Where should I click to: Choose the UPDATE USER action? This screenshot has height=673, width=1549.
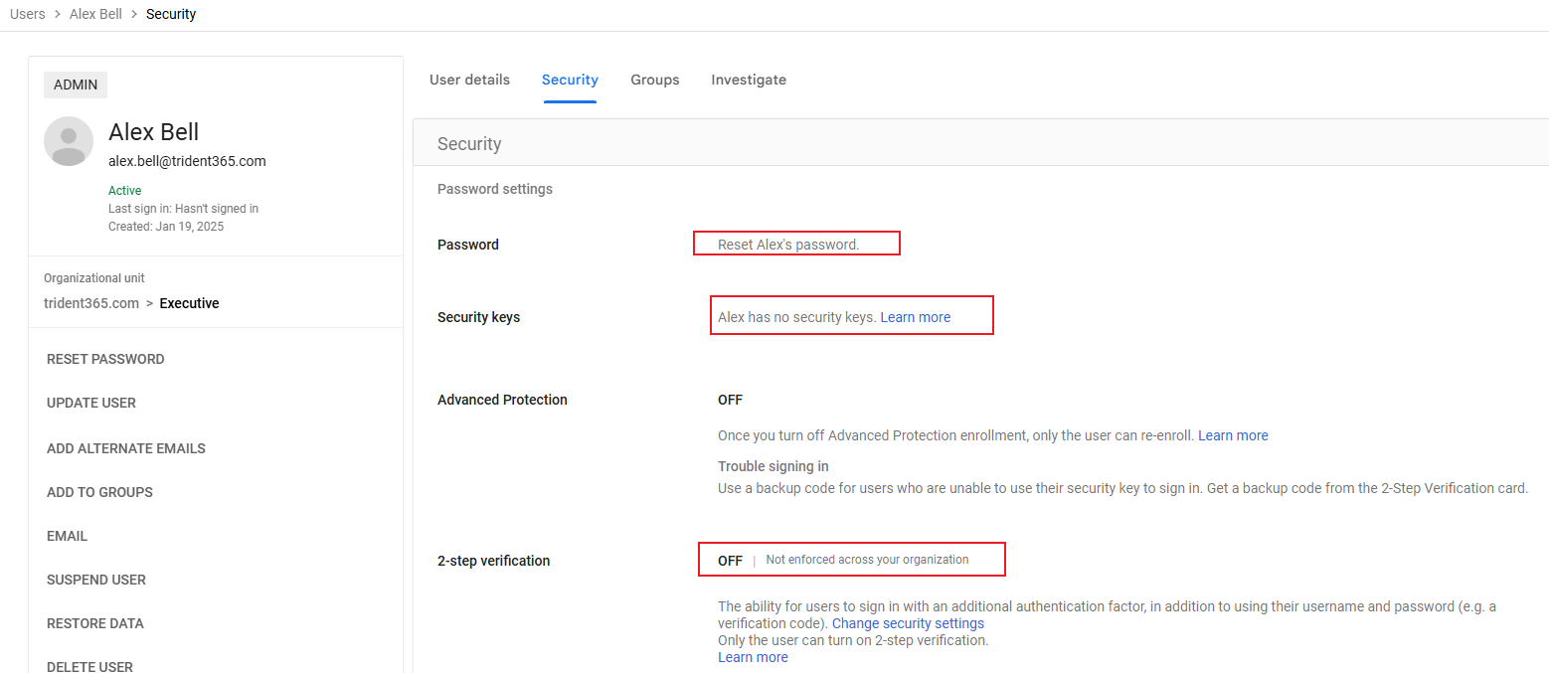(91, 403)
